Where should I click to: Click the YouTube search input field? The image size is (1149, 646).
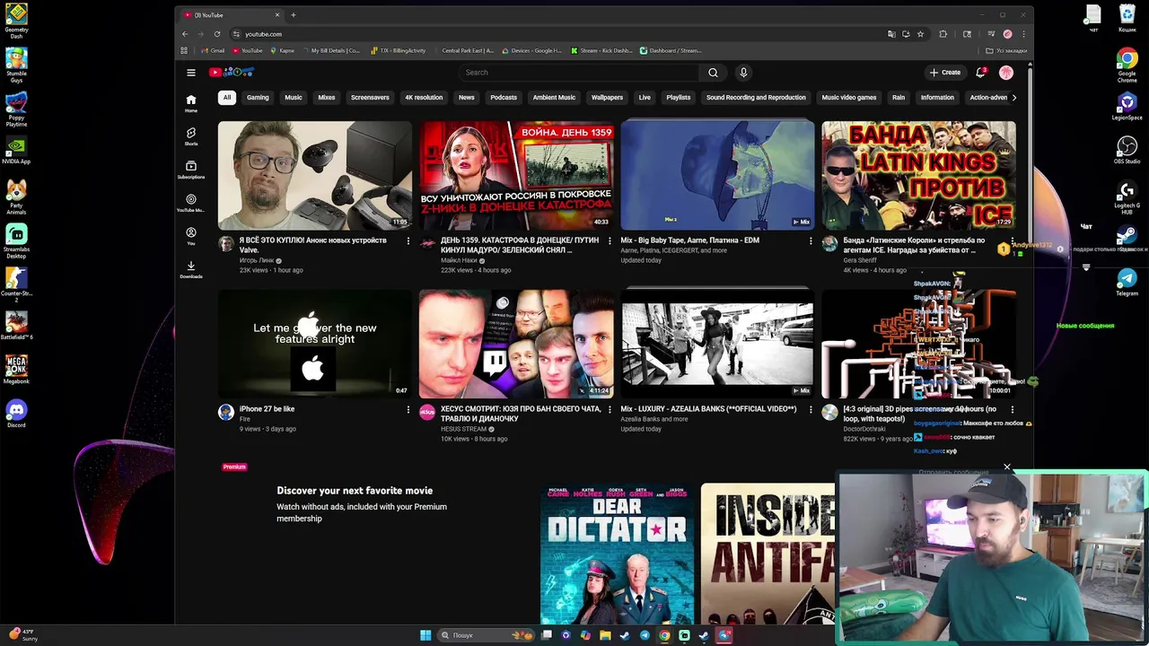pos(579,73)
